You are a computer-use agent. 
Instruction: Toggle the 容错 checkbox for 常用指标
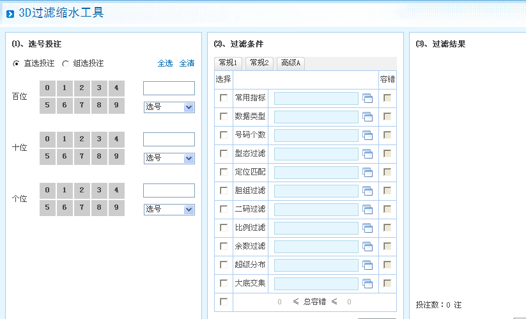pyautogui.click(x=387, y=98)
